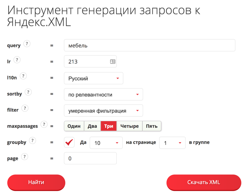Focus the page number field

(x=90, y=158)
